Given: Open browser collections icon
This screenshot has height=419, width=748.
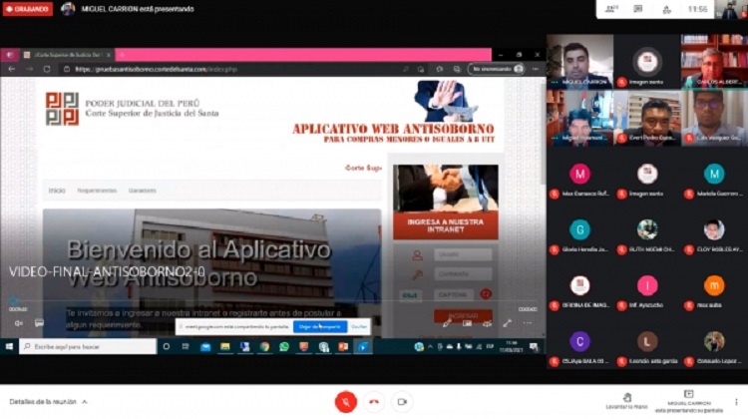Looking at the screenshot, I should pos(457,69).
